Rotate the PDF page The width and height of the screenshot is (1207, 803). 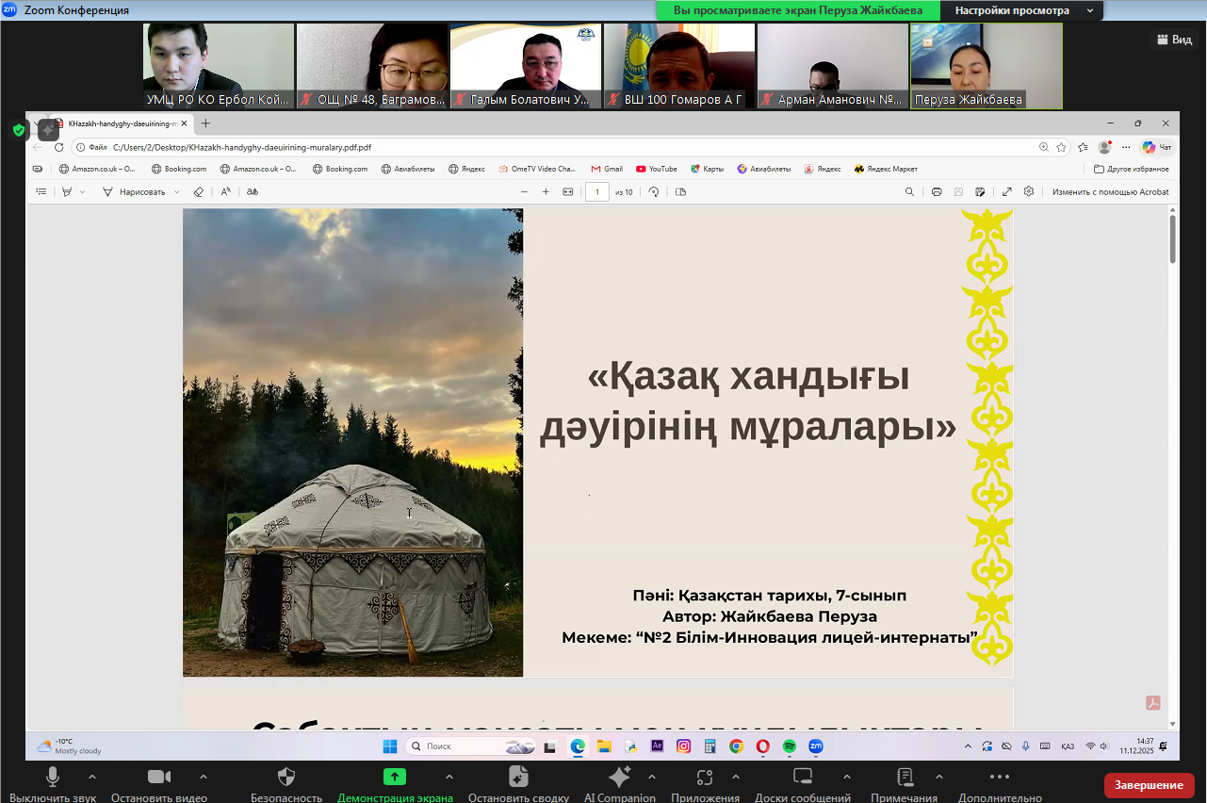pyautogui.click(x=653, y=191)
